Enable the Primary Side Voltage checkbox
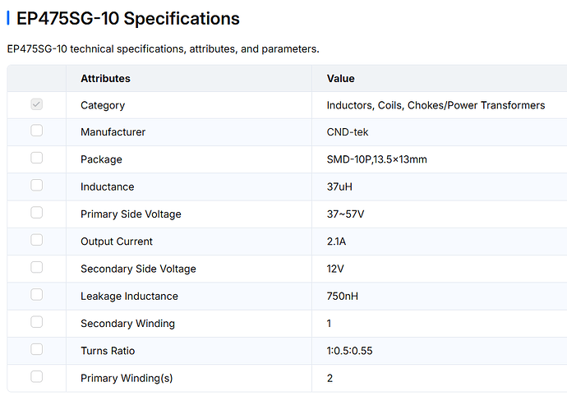The image size is (567, 405). click(36, 213)
